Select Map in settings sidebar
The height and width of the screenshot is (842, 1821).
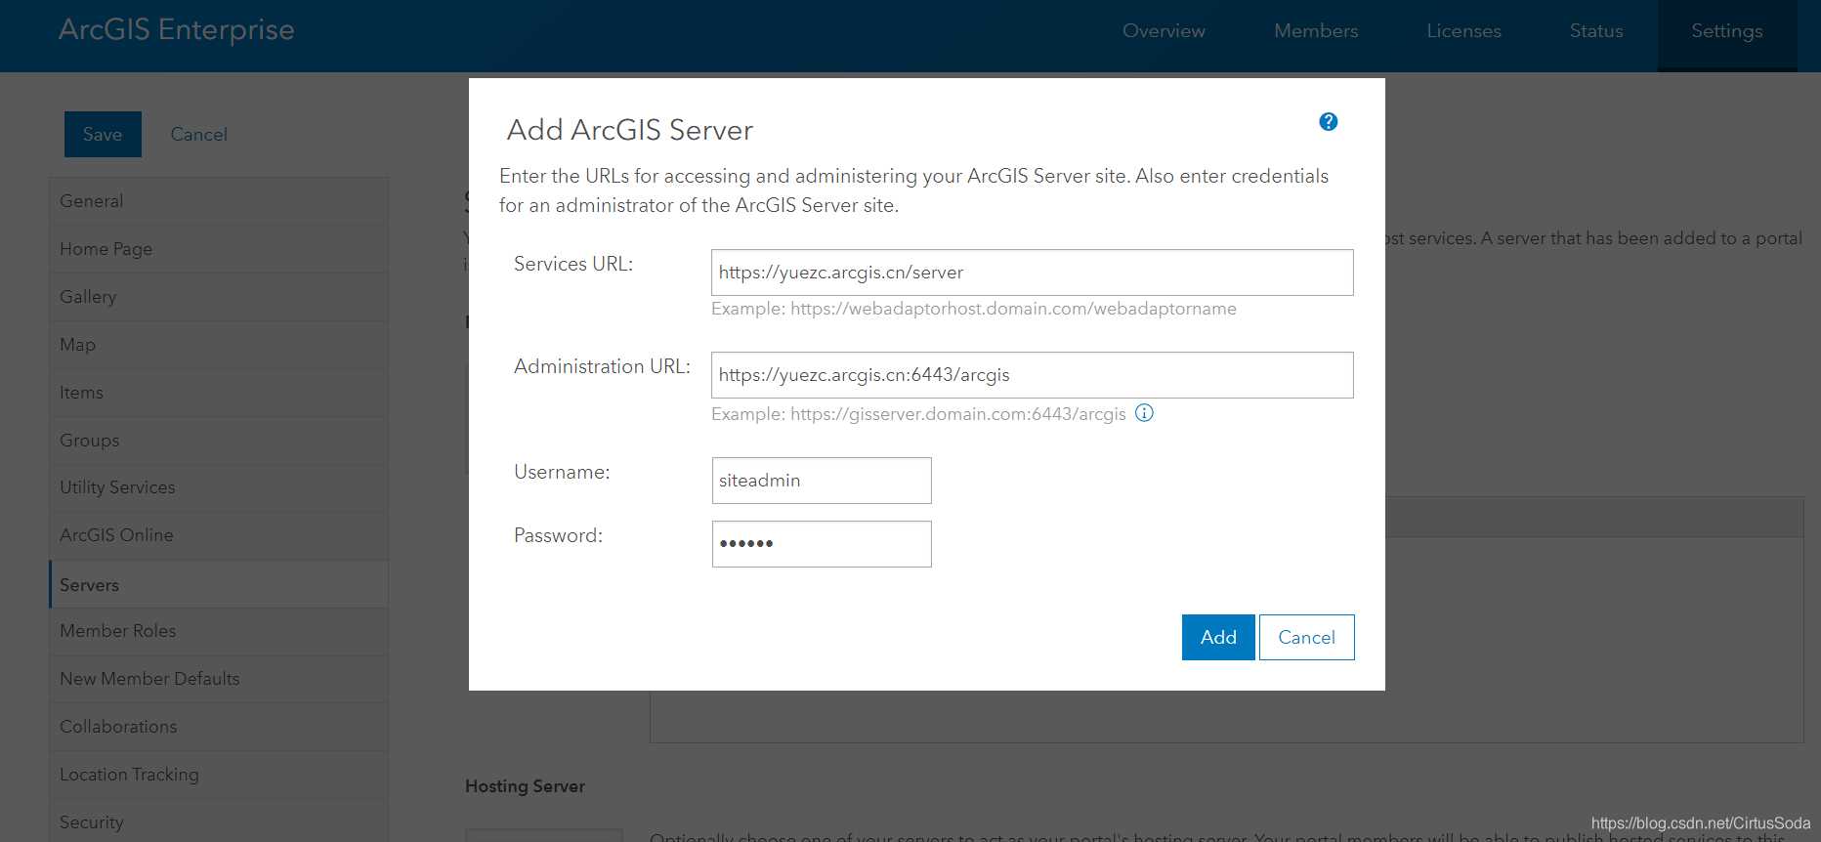pyautogui.click(x=219, y=345)
